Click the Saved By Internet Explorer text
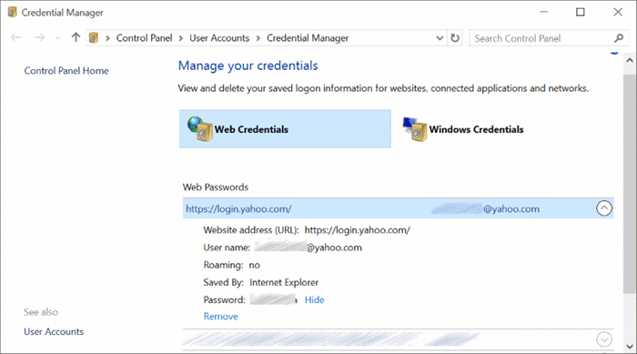Image resolution: width=637 pixels, height=354 pixels. (x=261, y=282)
